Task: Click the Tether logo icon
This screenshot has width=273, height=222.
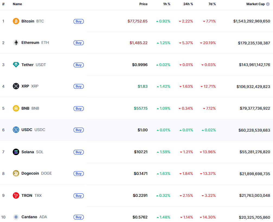Action: tap(16, 65)
